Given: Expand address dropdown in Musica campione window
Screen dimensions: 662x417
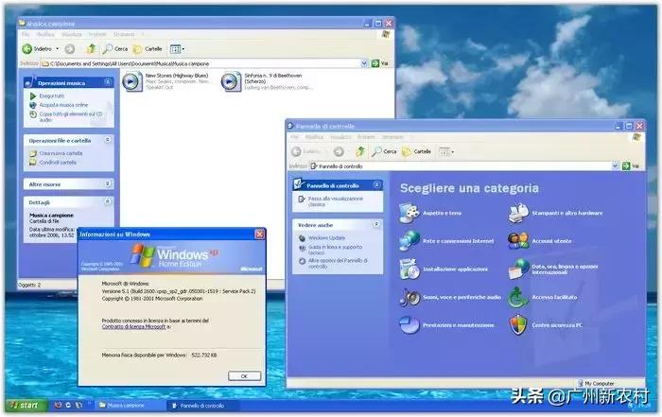Looking at the screenshot, I should pos(364,63).
